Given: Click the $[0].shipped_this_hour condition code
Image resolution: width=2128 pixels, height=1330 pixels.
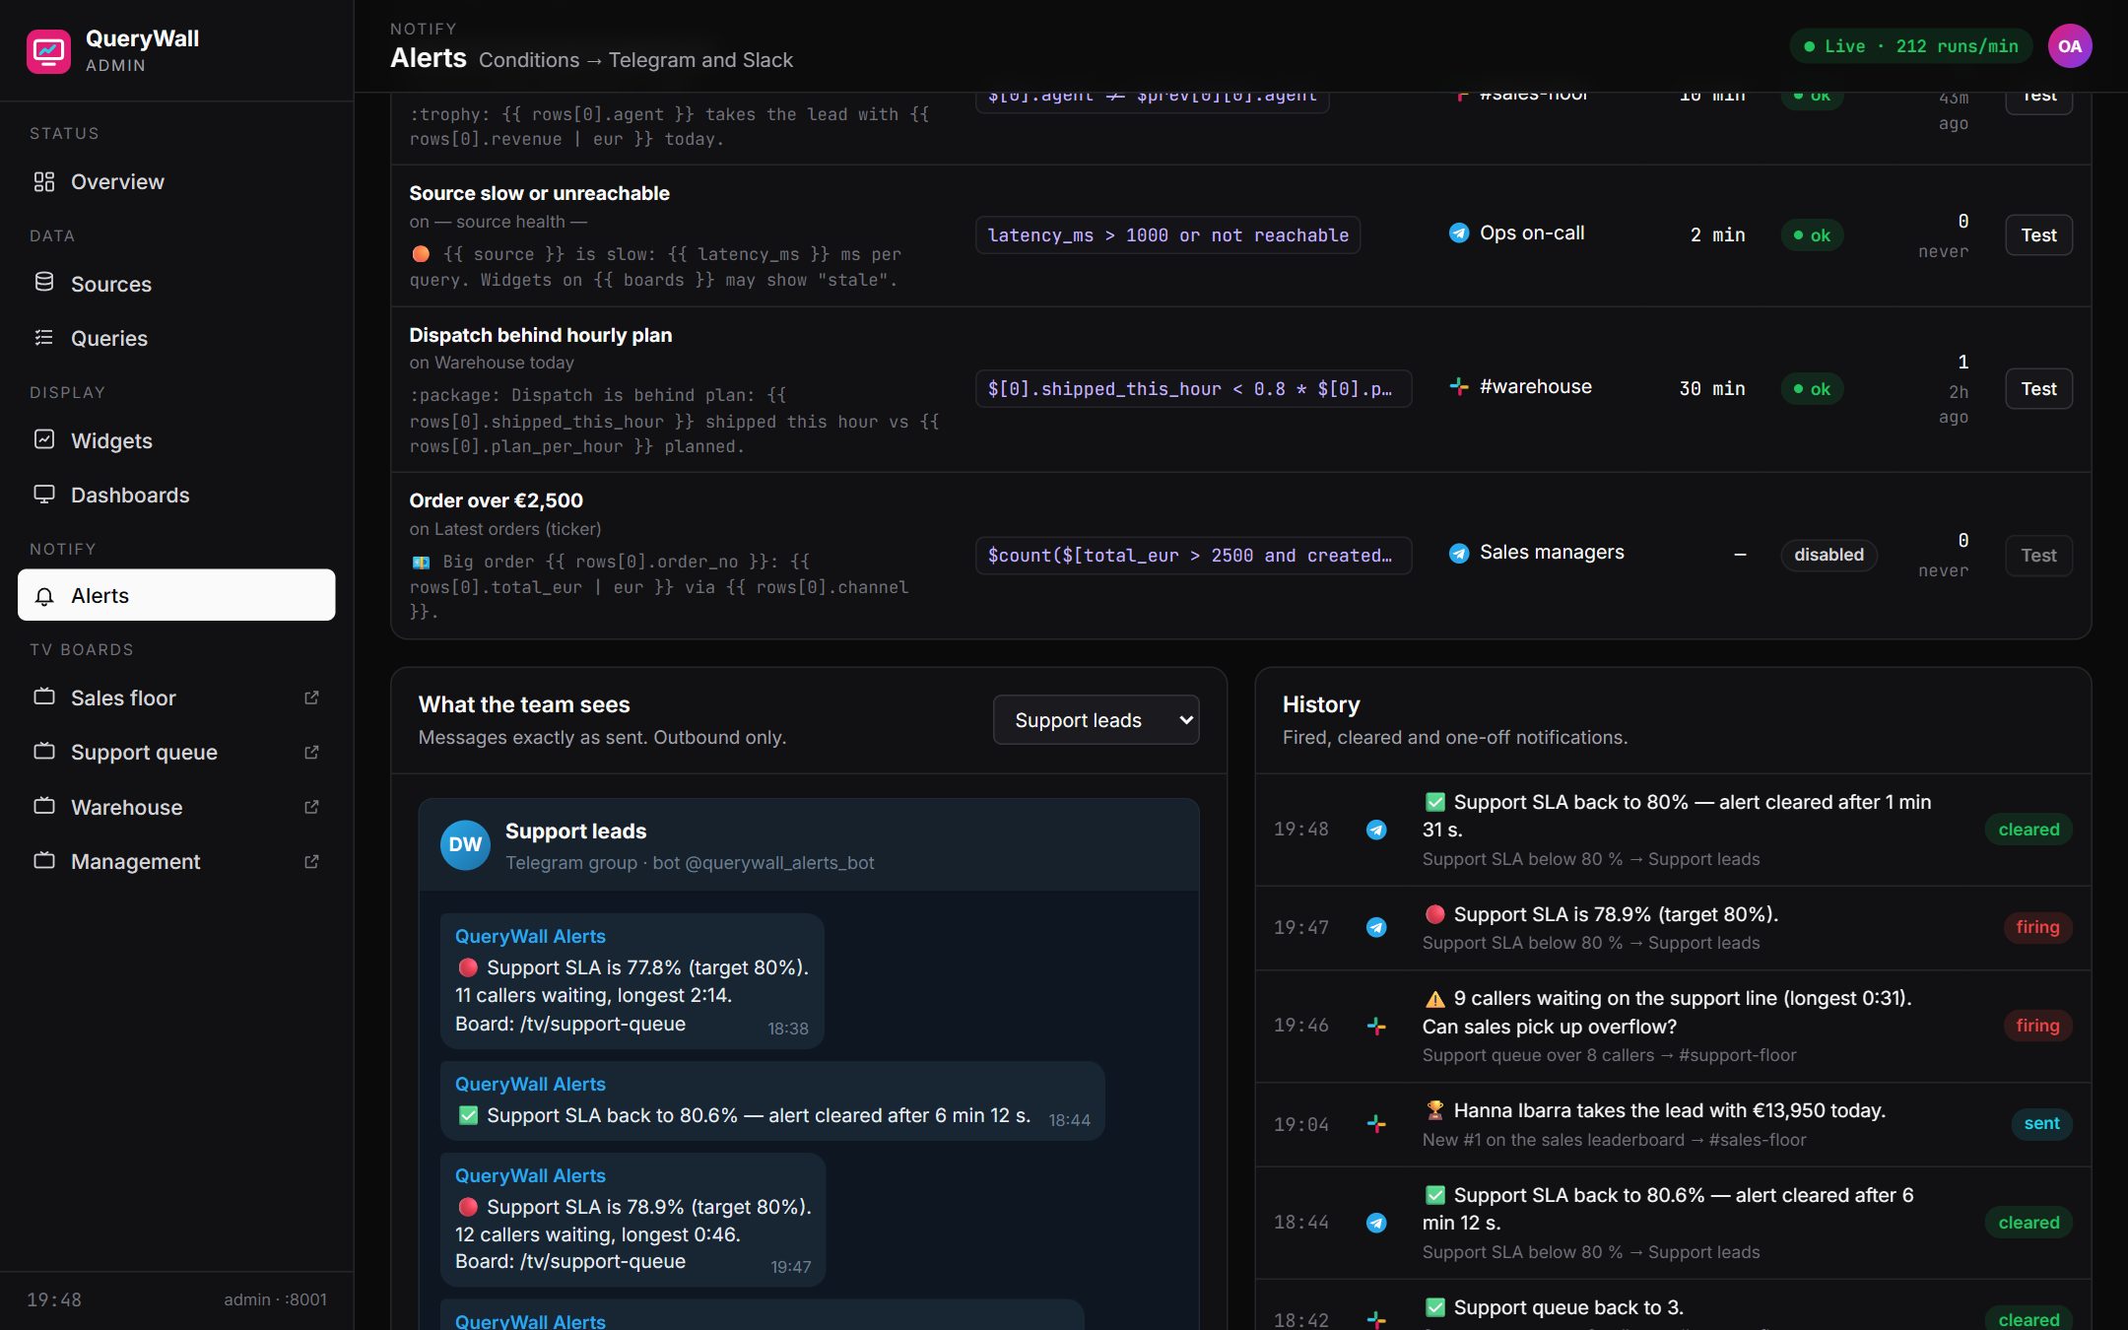Looking at the screenshot, I should (1193, 389).
